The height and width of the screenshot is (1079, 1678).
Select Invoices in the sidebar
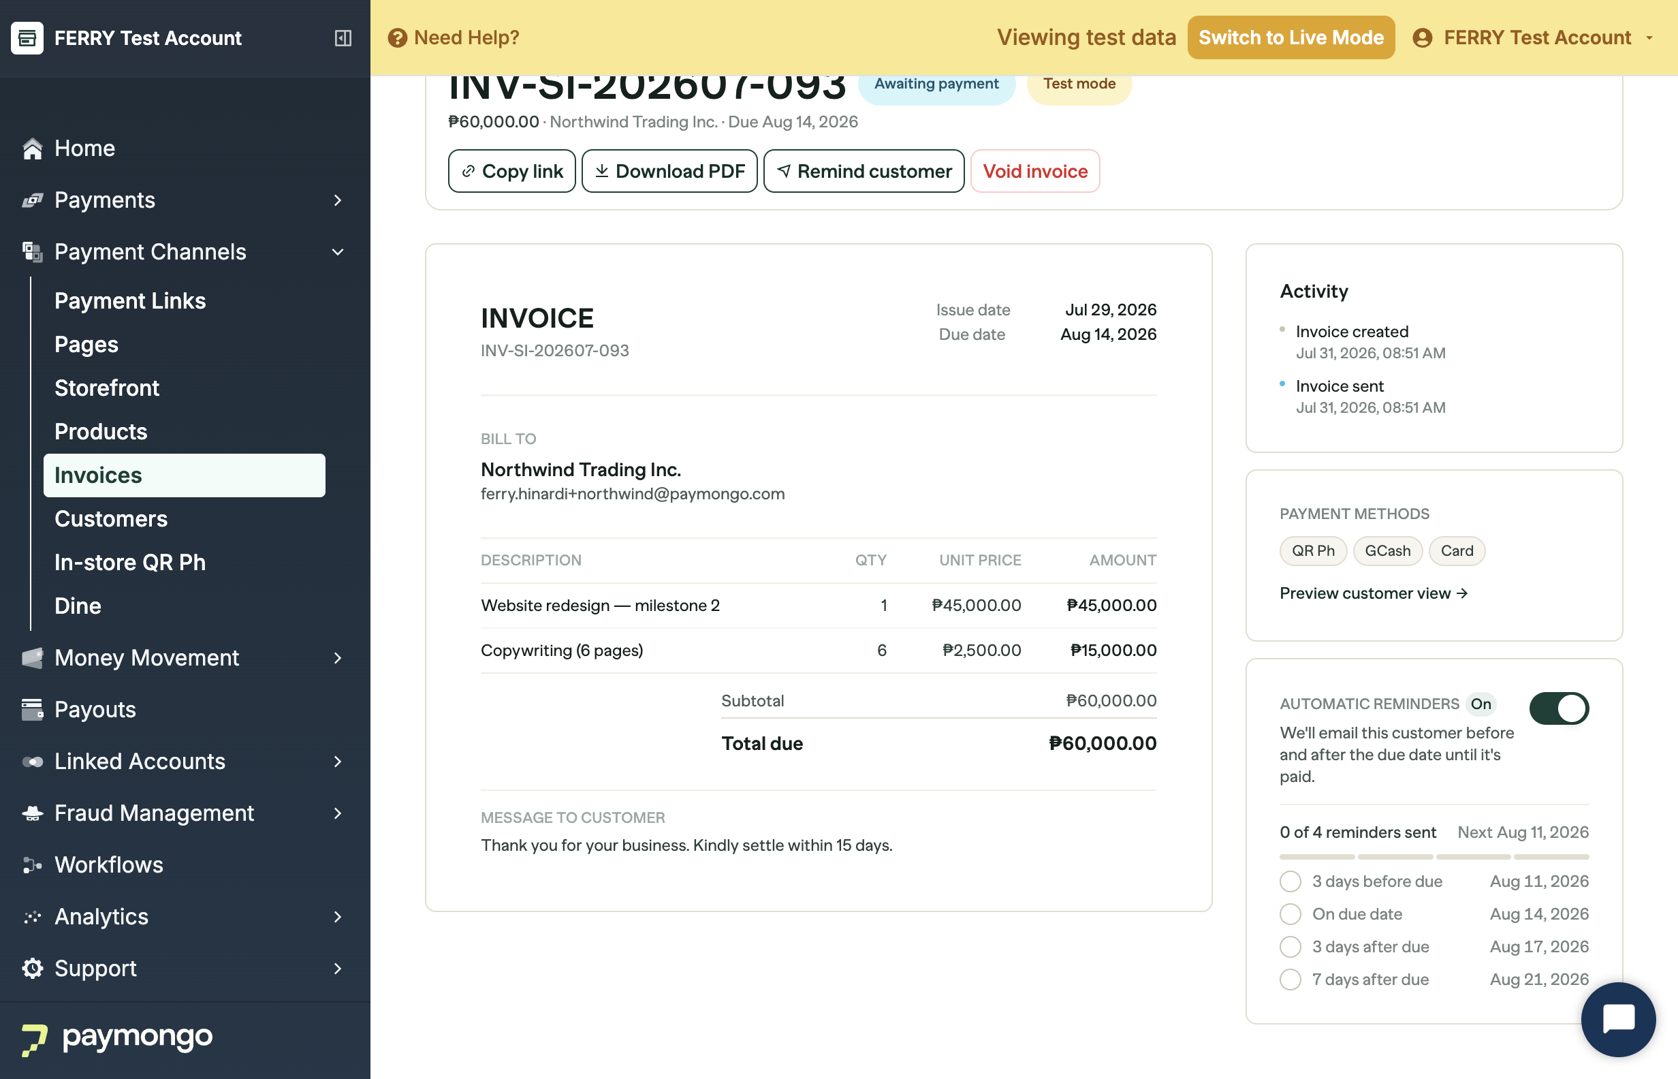point(185,475)
